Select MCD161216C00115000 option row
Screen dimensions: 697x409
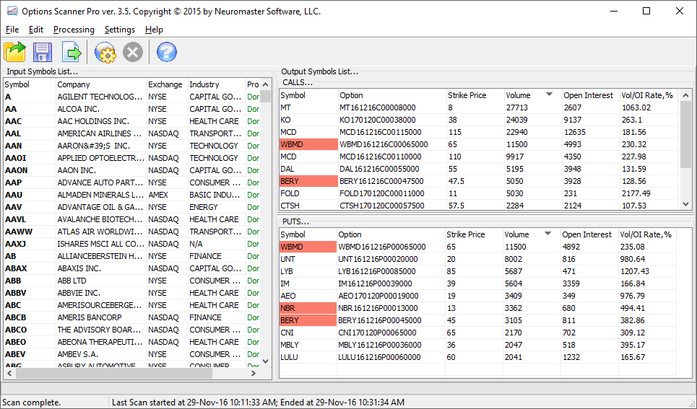coord(381,132)
